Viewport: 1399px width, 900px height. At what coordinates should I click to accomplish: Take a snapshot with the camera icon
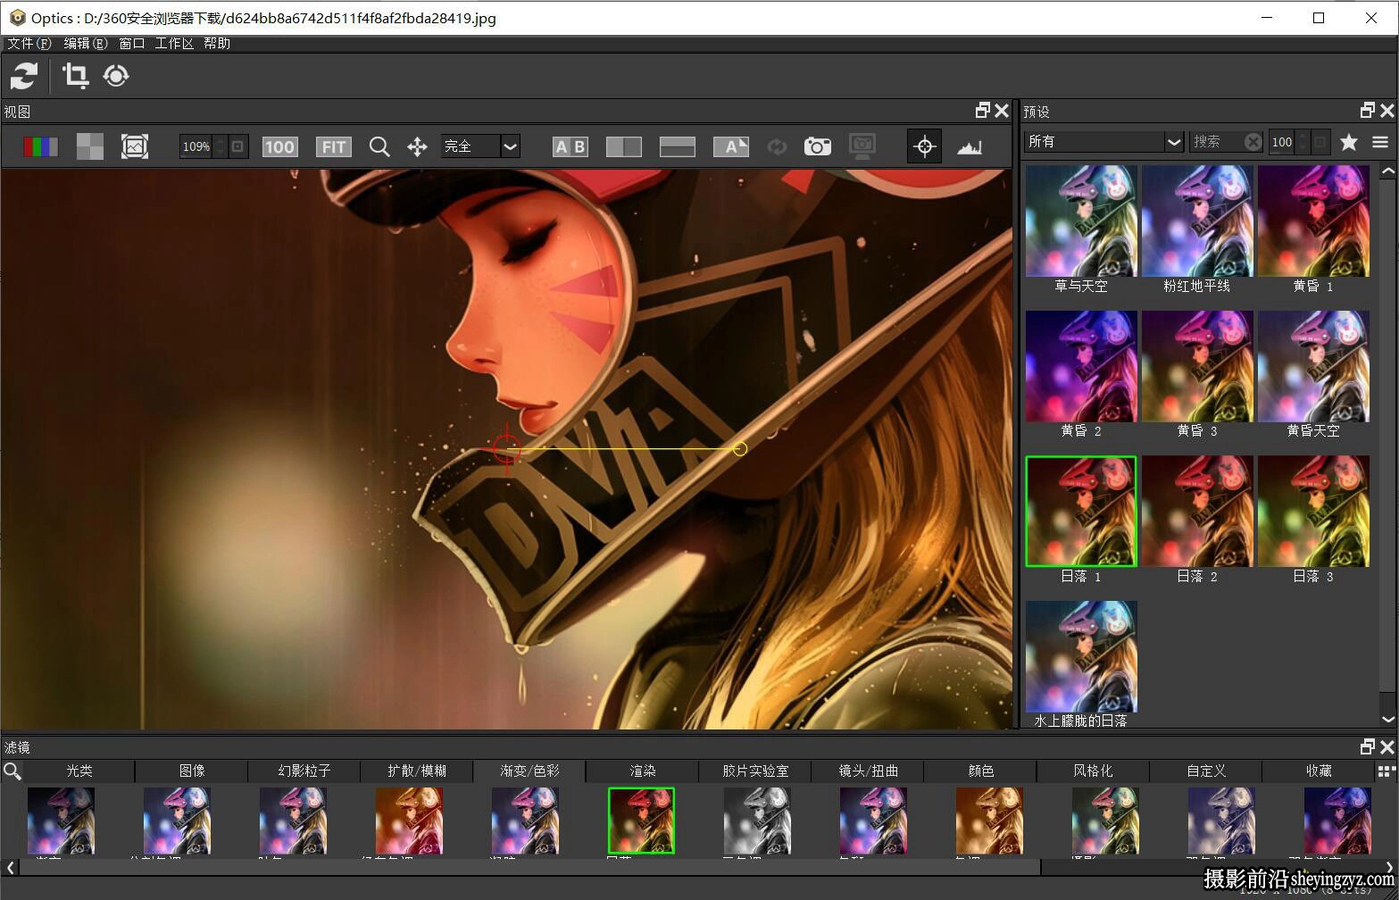[x=818, y=146]
